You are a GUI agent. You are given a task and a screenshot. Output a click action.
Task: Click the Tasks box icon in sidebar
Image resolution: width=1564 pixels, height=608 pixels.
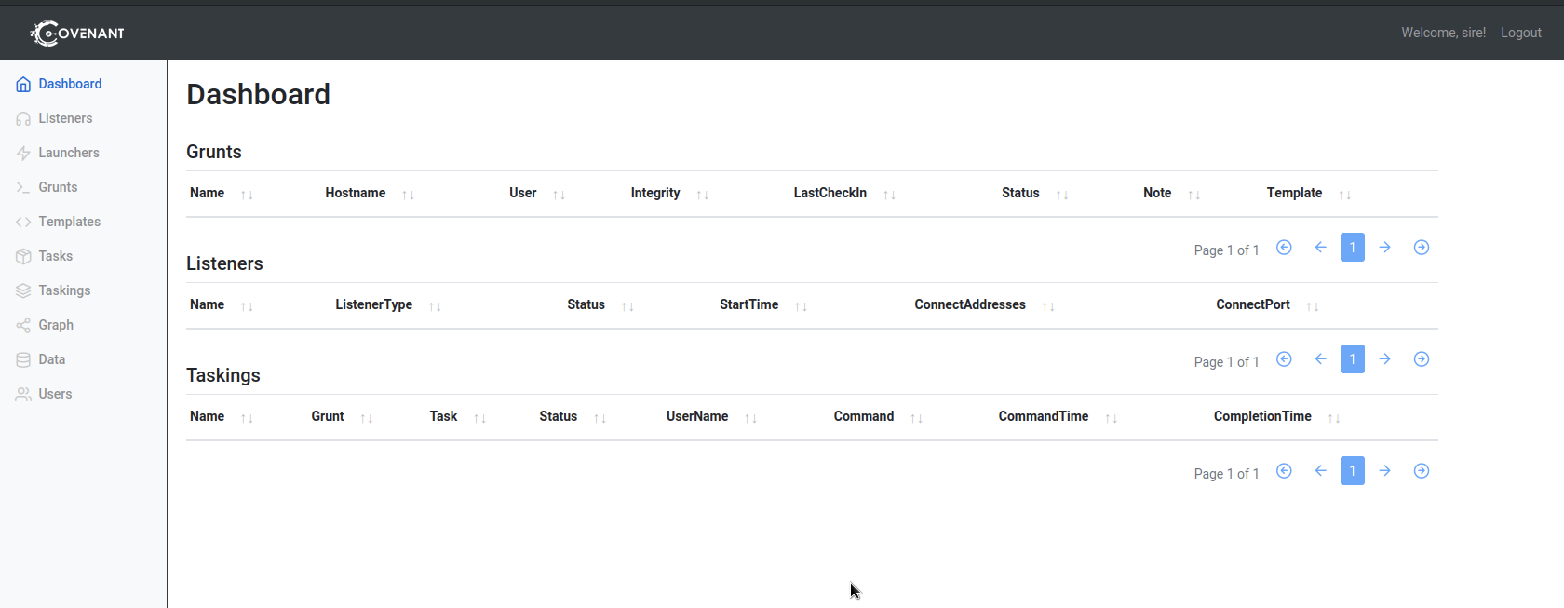coord(23,257)
